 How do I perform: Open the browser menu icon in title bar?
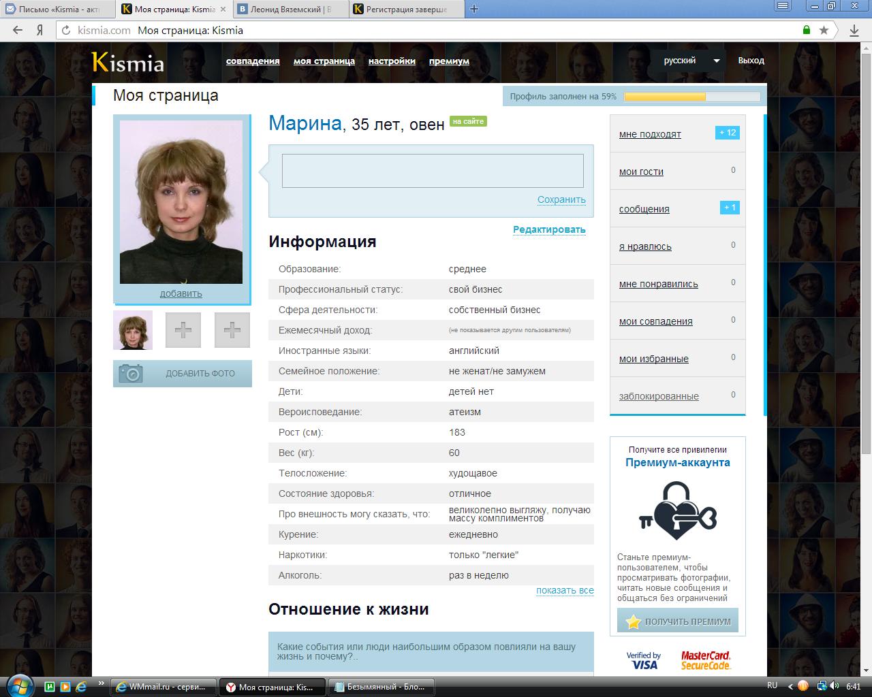(784, 6)
